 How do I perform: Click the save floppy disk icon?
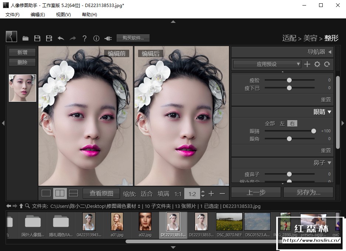coord(37,38)
